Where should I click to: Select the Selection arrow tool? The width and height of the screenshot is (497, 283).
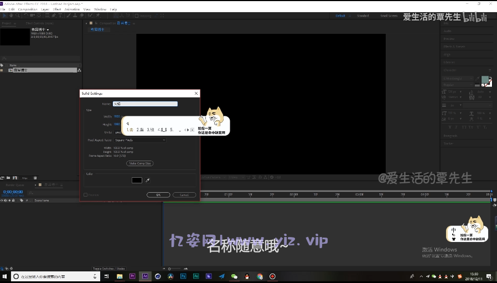coord(4,15)
